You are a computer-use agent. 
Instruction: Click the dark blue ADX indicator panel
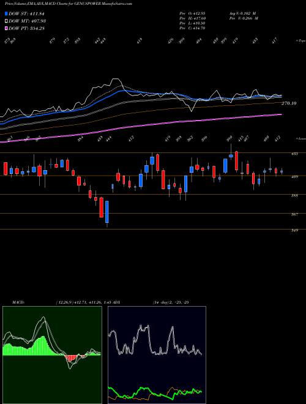(x=157, y=355)
